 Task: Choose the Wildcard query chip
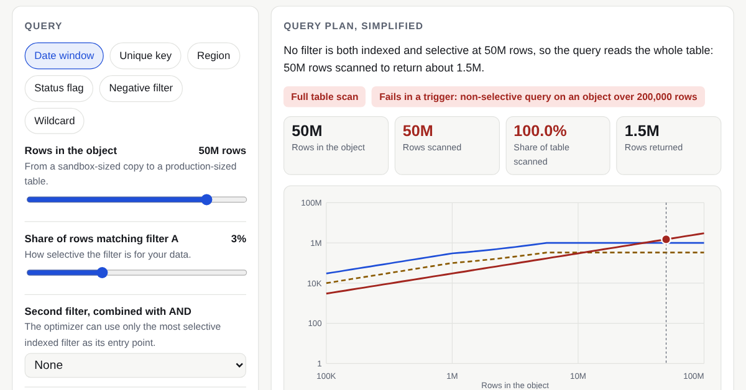(x=55, y=121)
